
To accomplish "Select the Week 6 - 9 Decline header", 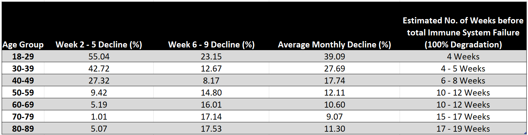I will click(x=211, y=44).
